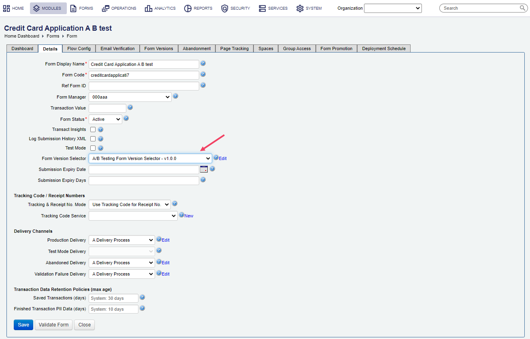Switch to the Form Versions tab
530x339 pixels.
[158, 48]
